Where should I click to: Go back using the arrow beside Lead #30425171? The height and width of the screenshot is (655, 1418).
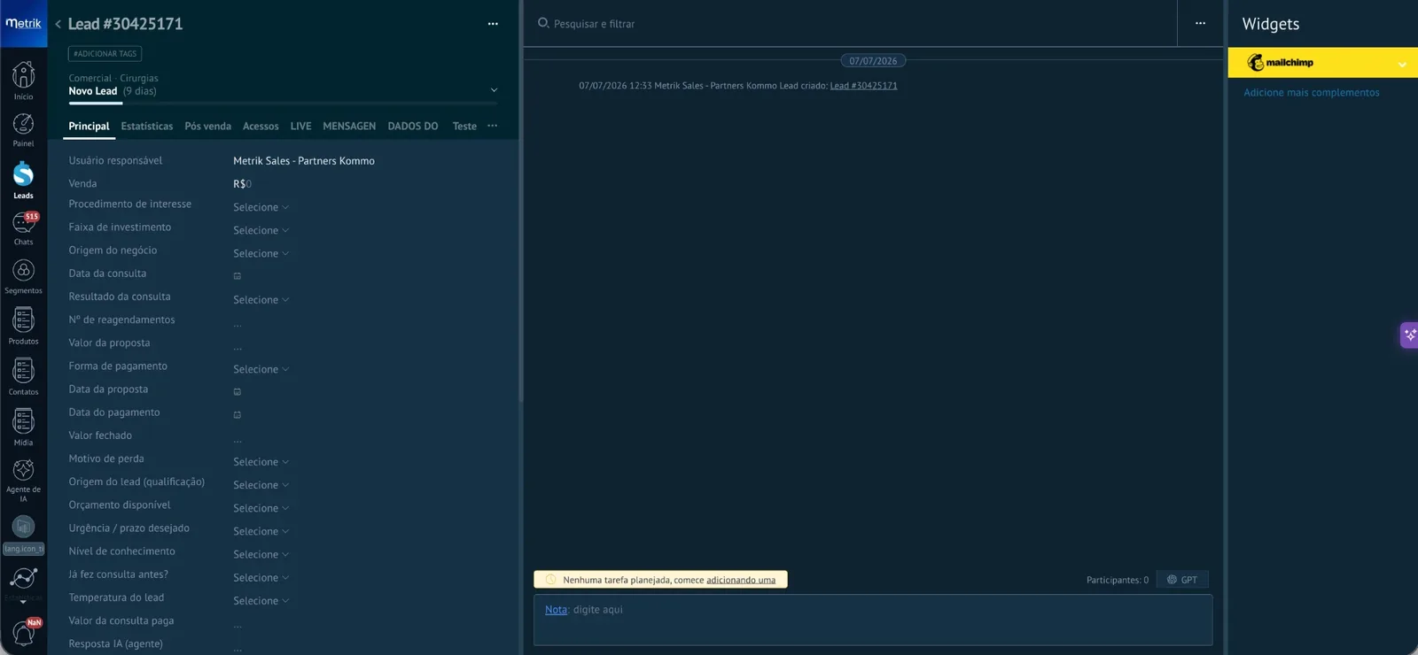point(58,24)
